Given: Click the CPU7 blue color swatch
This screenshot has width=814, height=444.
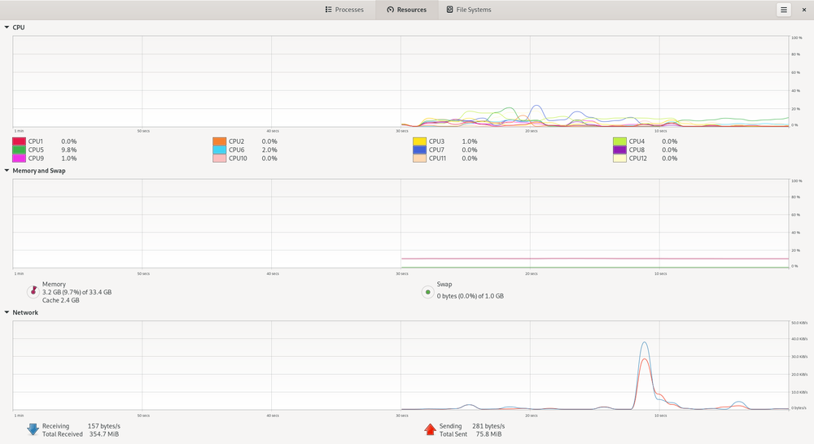Looking at the screenshot, I should (419, 150).
